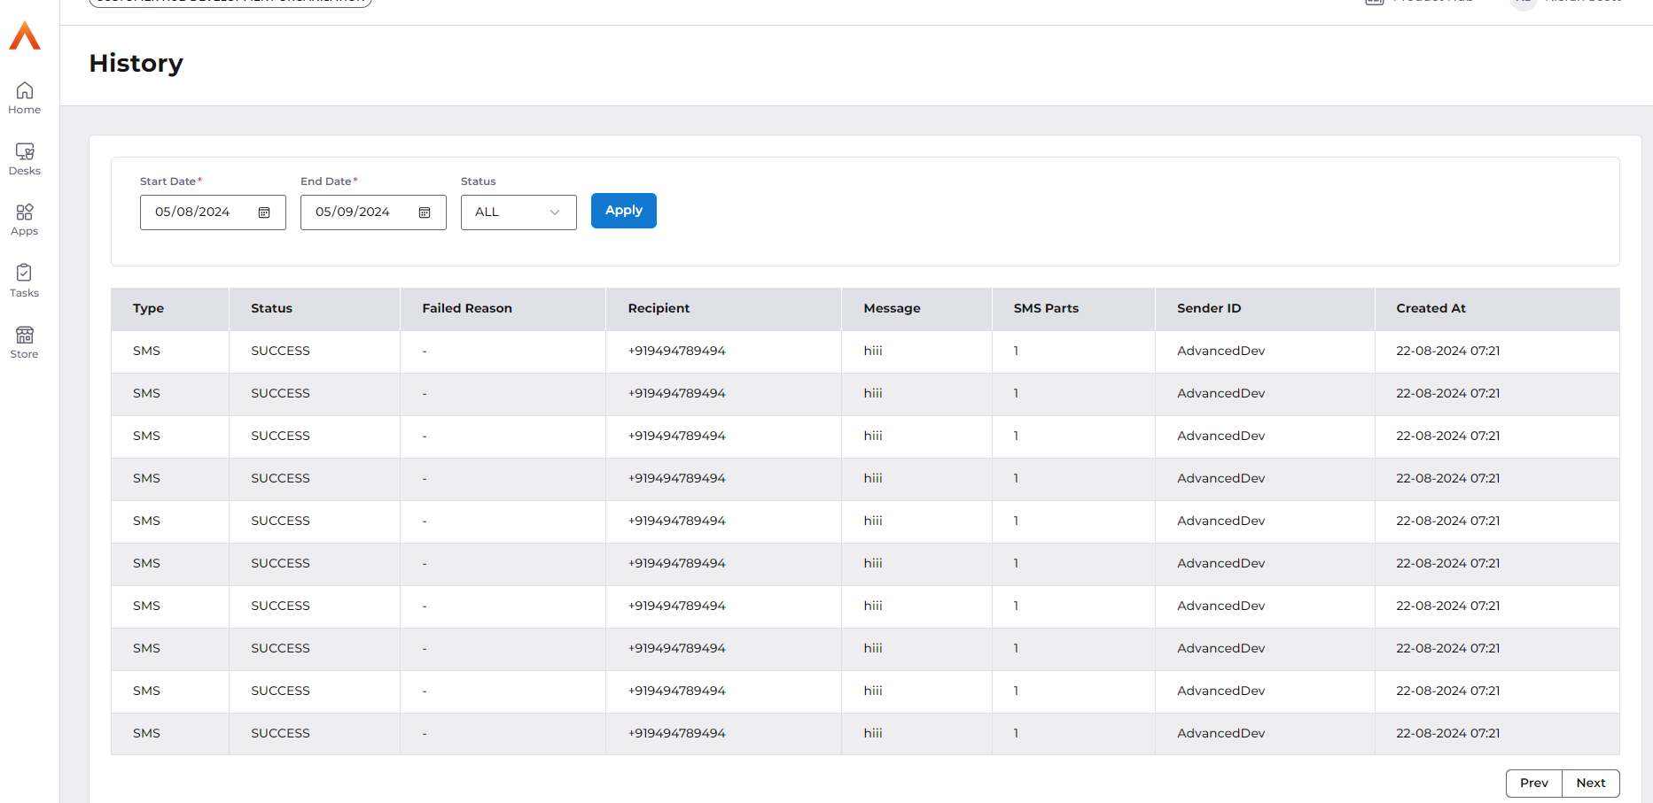Go to the Prev page of results
Screen dimensions: 1653x803
point(1533,784)
